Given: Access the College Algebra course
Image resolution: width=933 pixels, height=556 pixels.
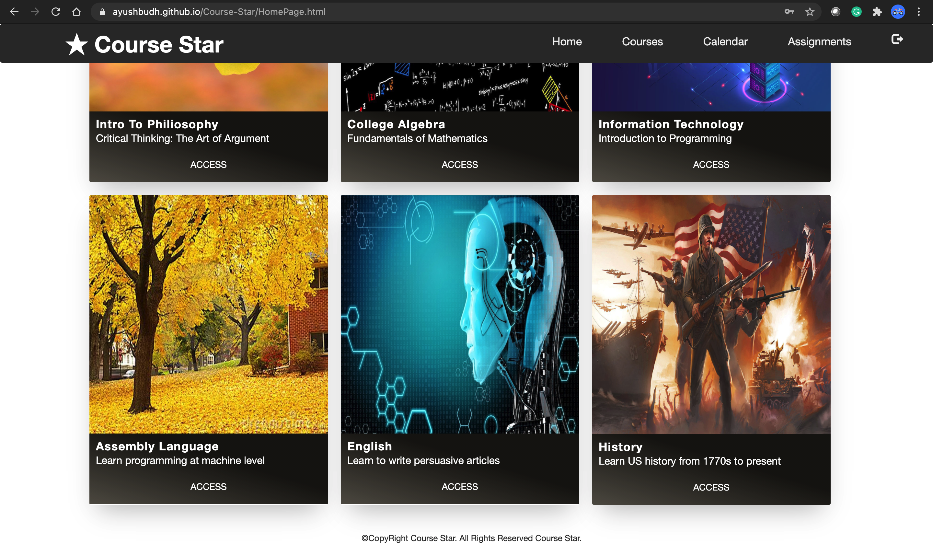Looking at the screenshot, I should click(x=460, y=165).
